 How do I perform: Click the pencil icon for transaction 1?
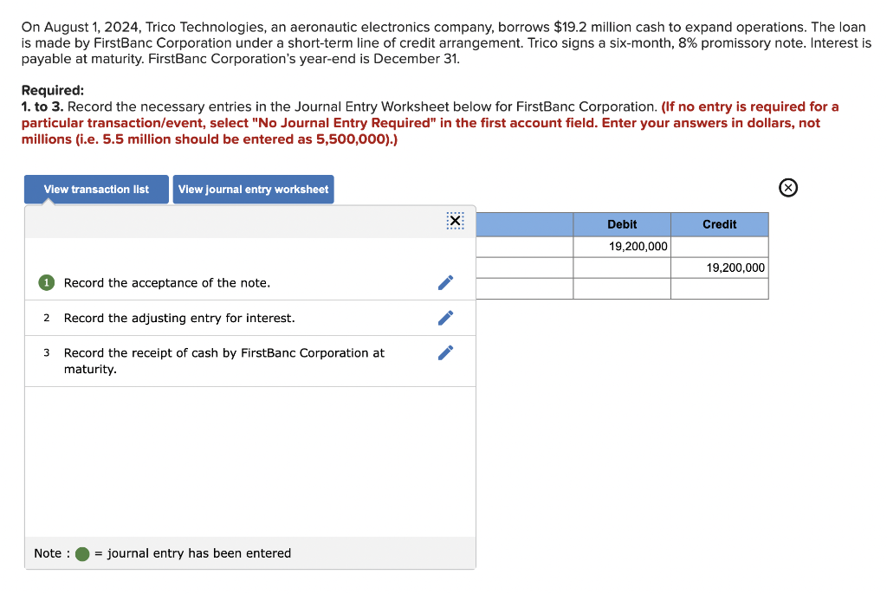[445, 282]
